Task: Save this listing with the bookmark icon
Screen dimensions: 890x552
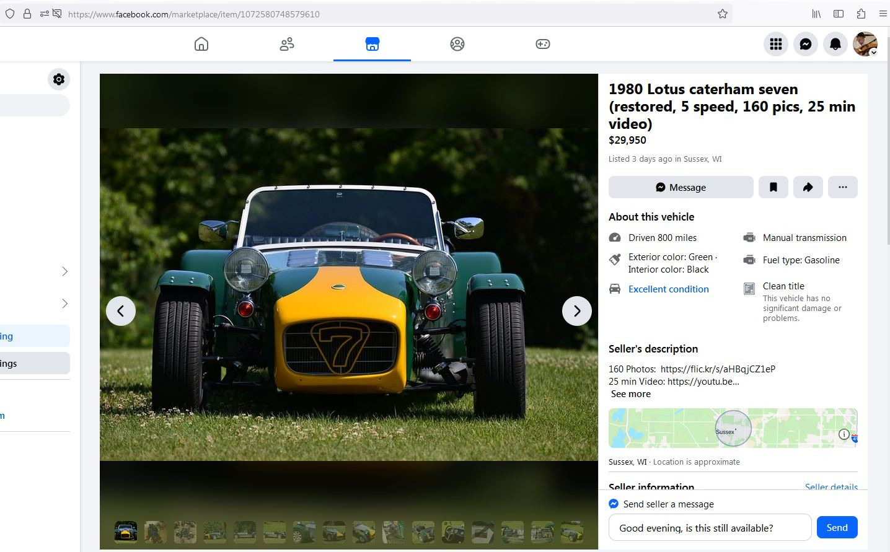Action: (773, 187)
